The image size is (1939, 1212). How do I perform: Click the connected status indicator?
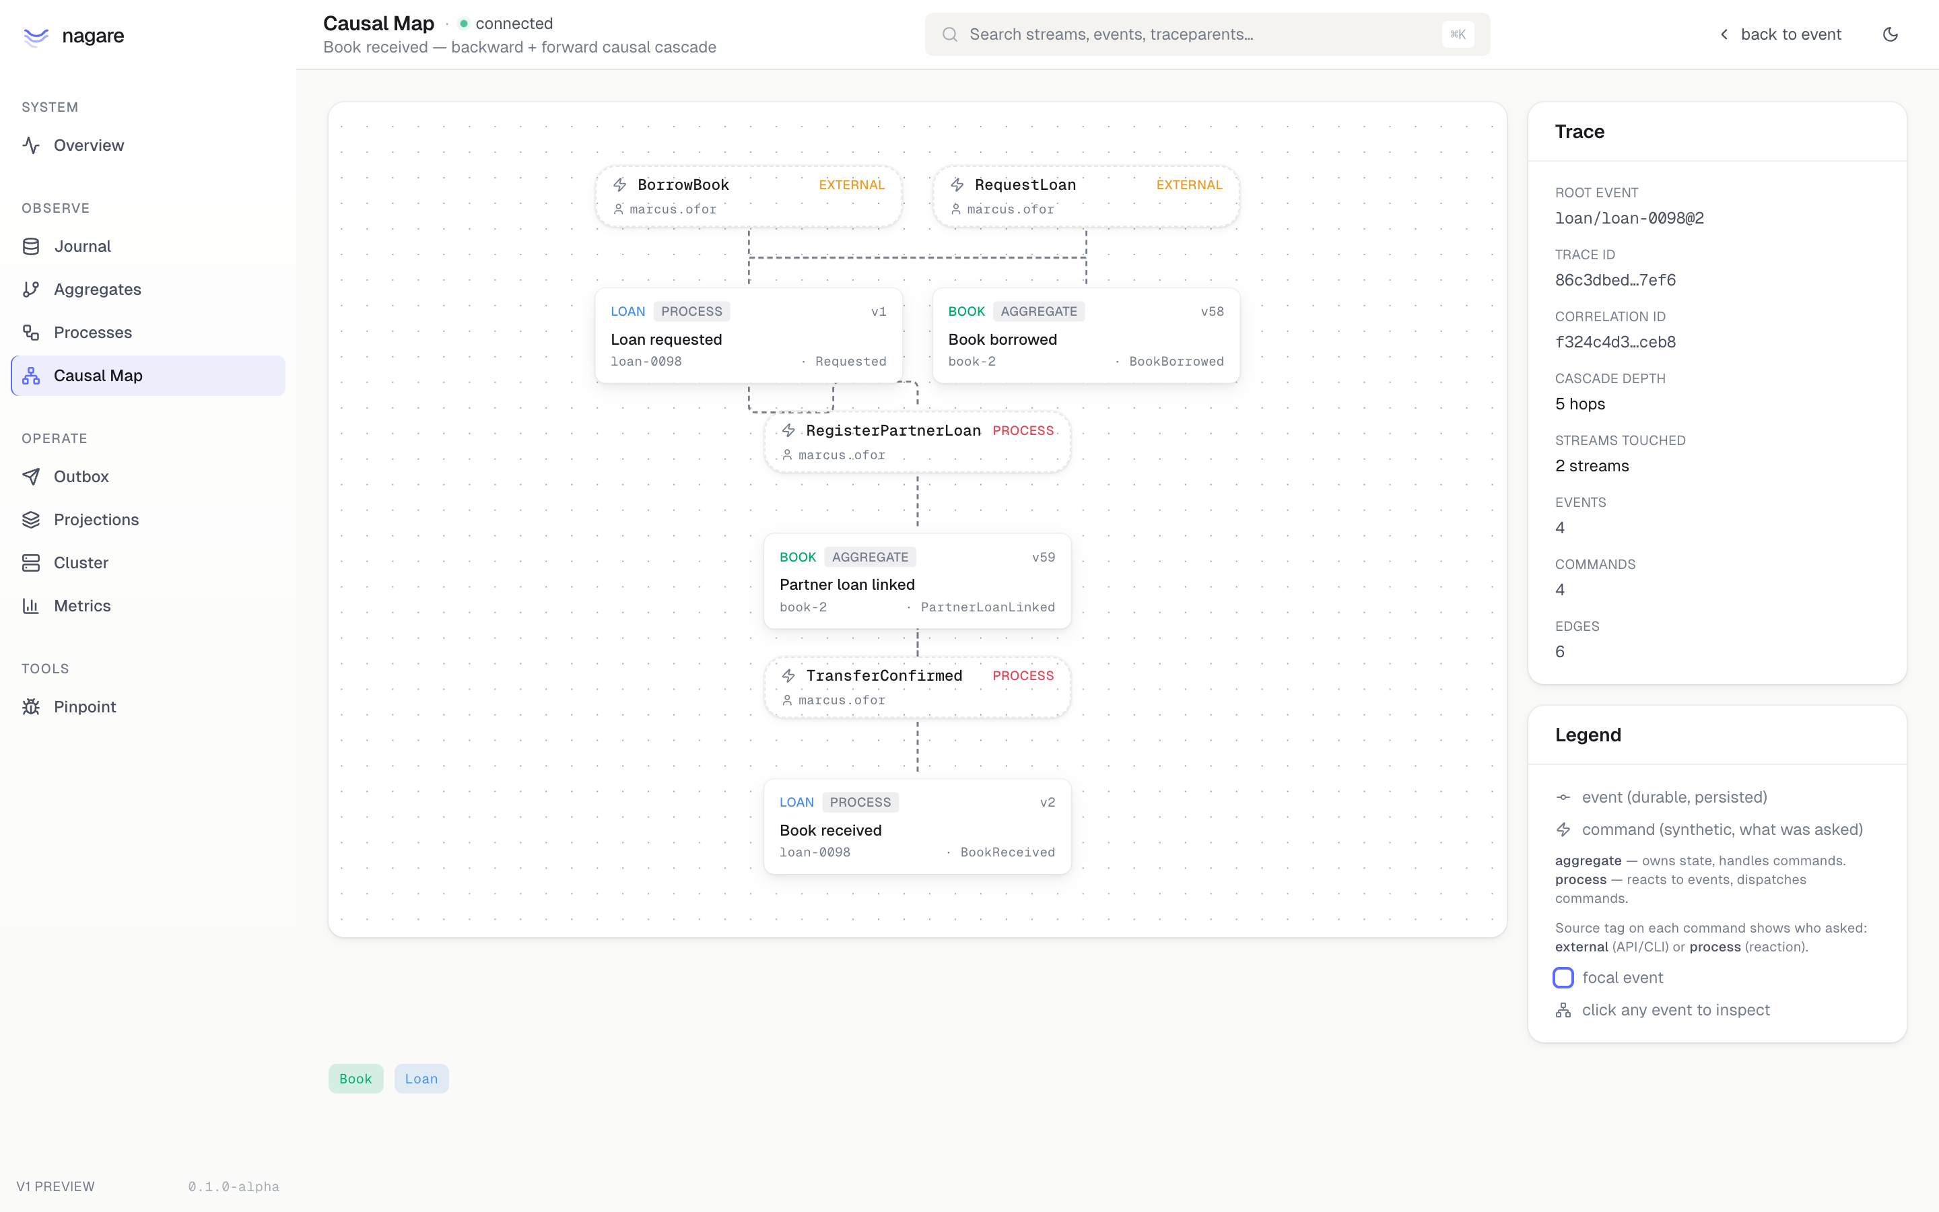pos(506,24)
